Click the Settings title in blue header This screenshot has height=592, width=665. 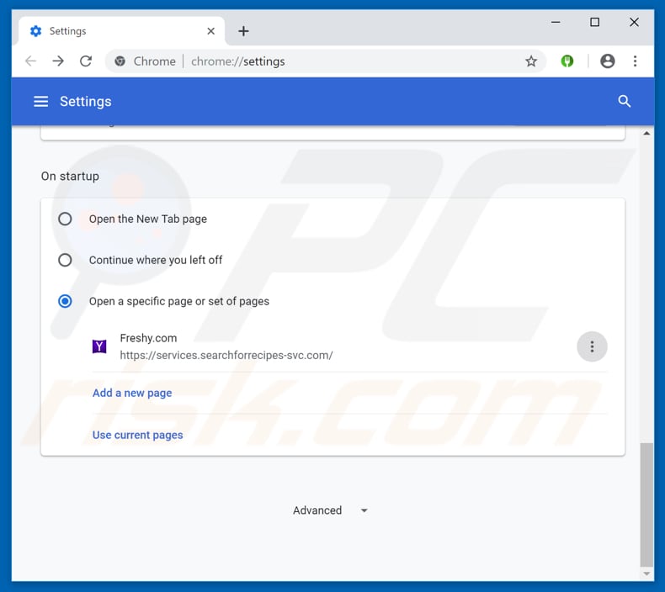(x=86, y=101)
